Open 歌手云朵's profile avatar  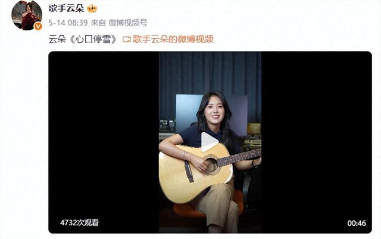(27, 15)
